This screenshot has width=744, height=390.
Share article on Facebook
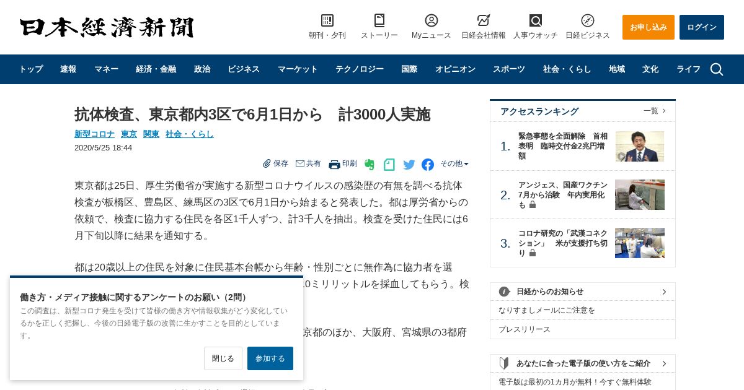click(x=428, y=165)
